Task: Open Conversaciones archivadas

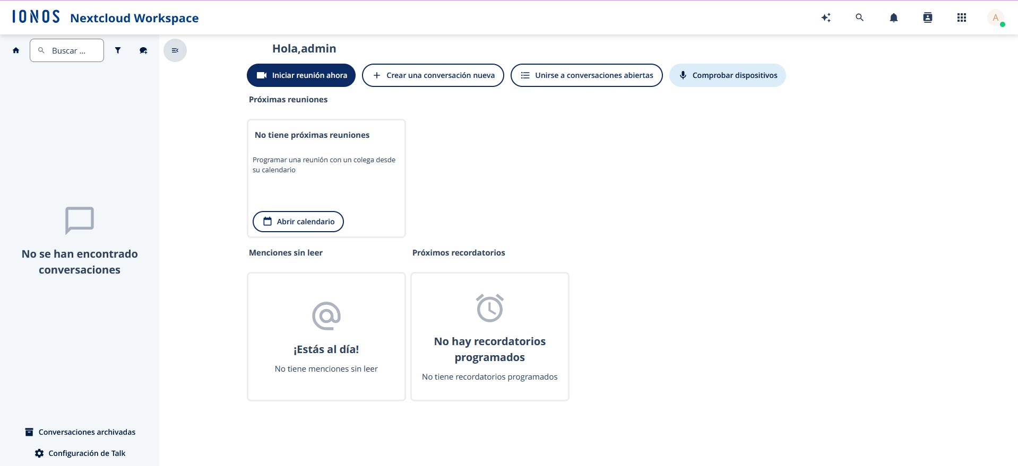Action: coord(80,432)
